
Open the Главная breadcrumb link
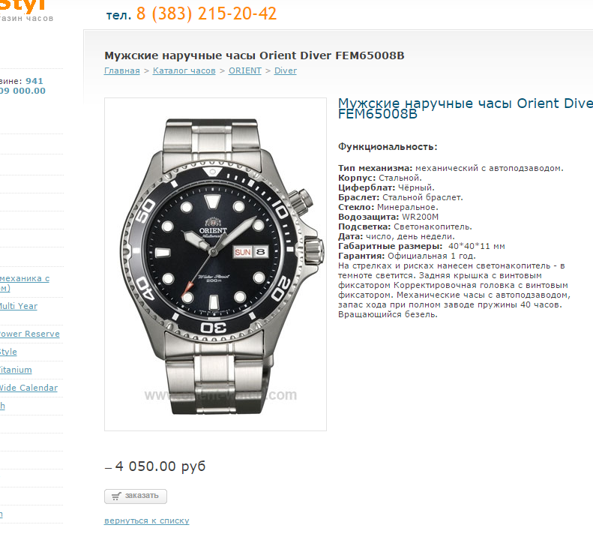(x=121, y=70)
